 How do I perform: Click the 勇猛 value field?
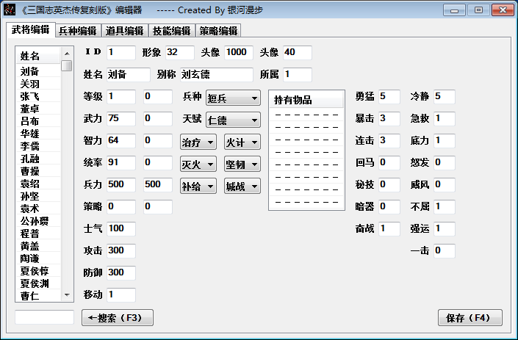[x=388, y=97]
